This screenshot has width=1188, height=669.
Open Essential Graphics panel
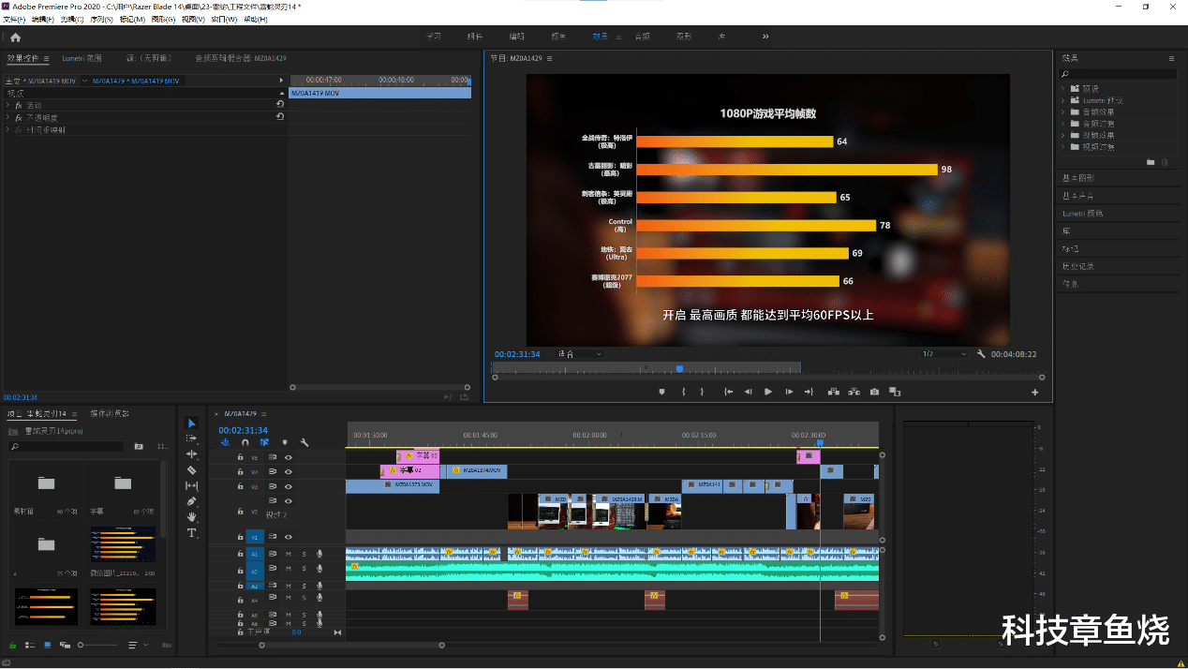[x=1077, y=178]
